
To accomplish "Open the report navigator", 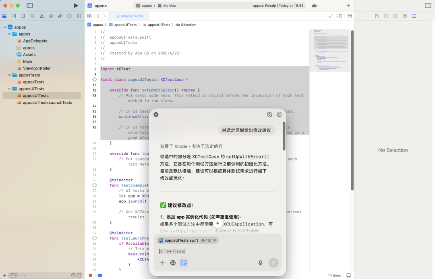I will 79,16.
